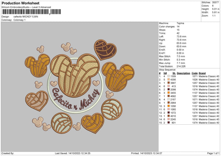Click the tan heart concha on left
The height and width of the screenshot is (156, 221).
click(x=37, y=101)
